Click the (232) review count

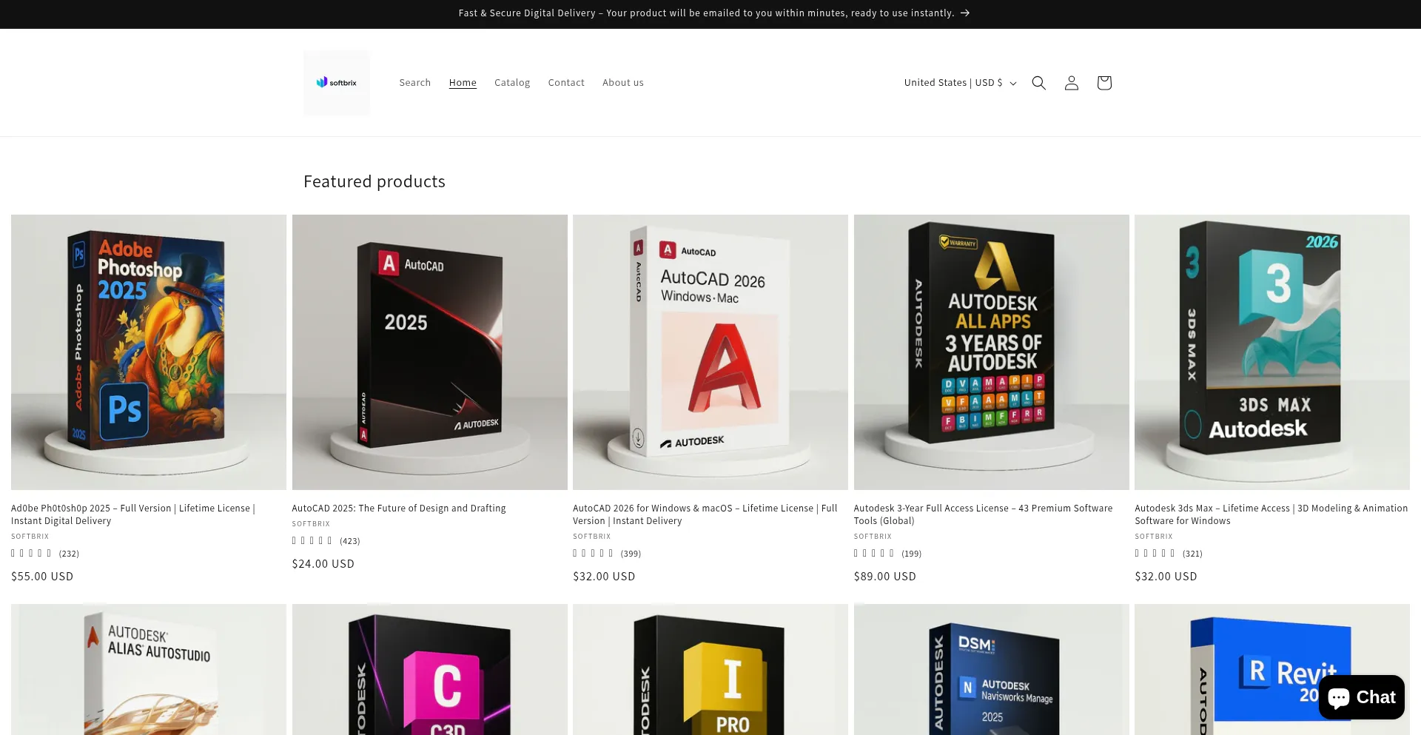(69, 554)
